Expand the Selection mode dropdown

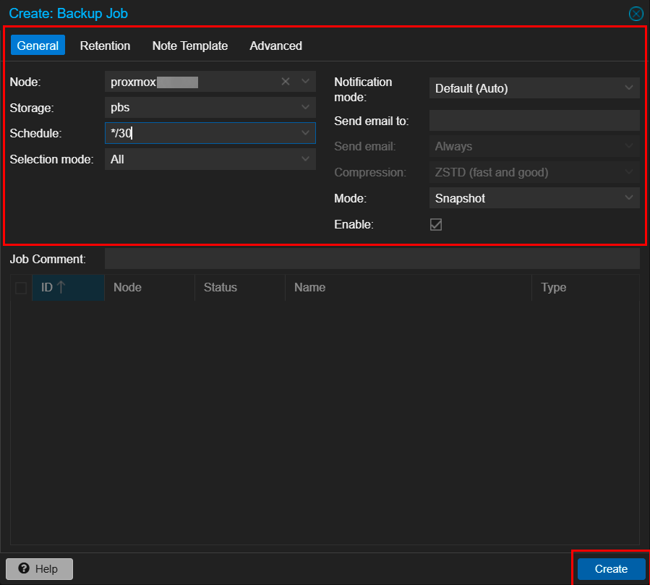305,159
